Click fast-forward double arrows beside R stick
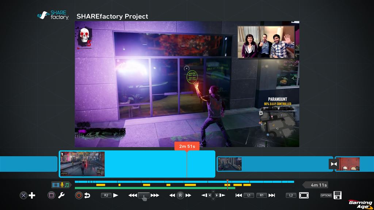The image size is (374, 210). [188, 195]
